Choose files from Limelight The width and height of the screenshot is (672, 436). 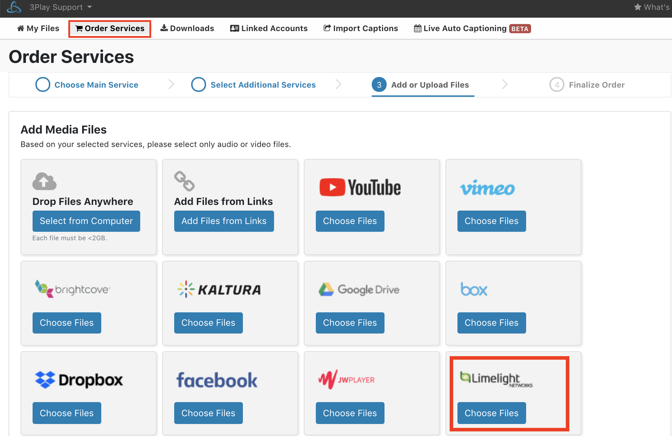point(492,413)
